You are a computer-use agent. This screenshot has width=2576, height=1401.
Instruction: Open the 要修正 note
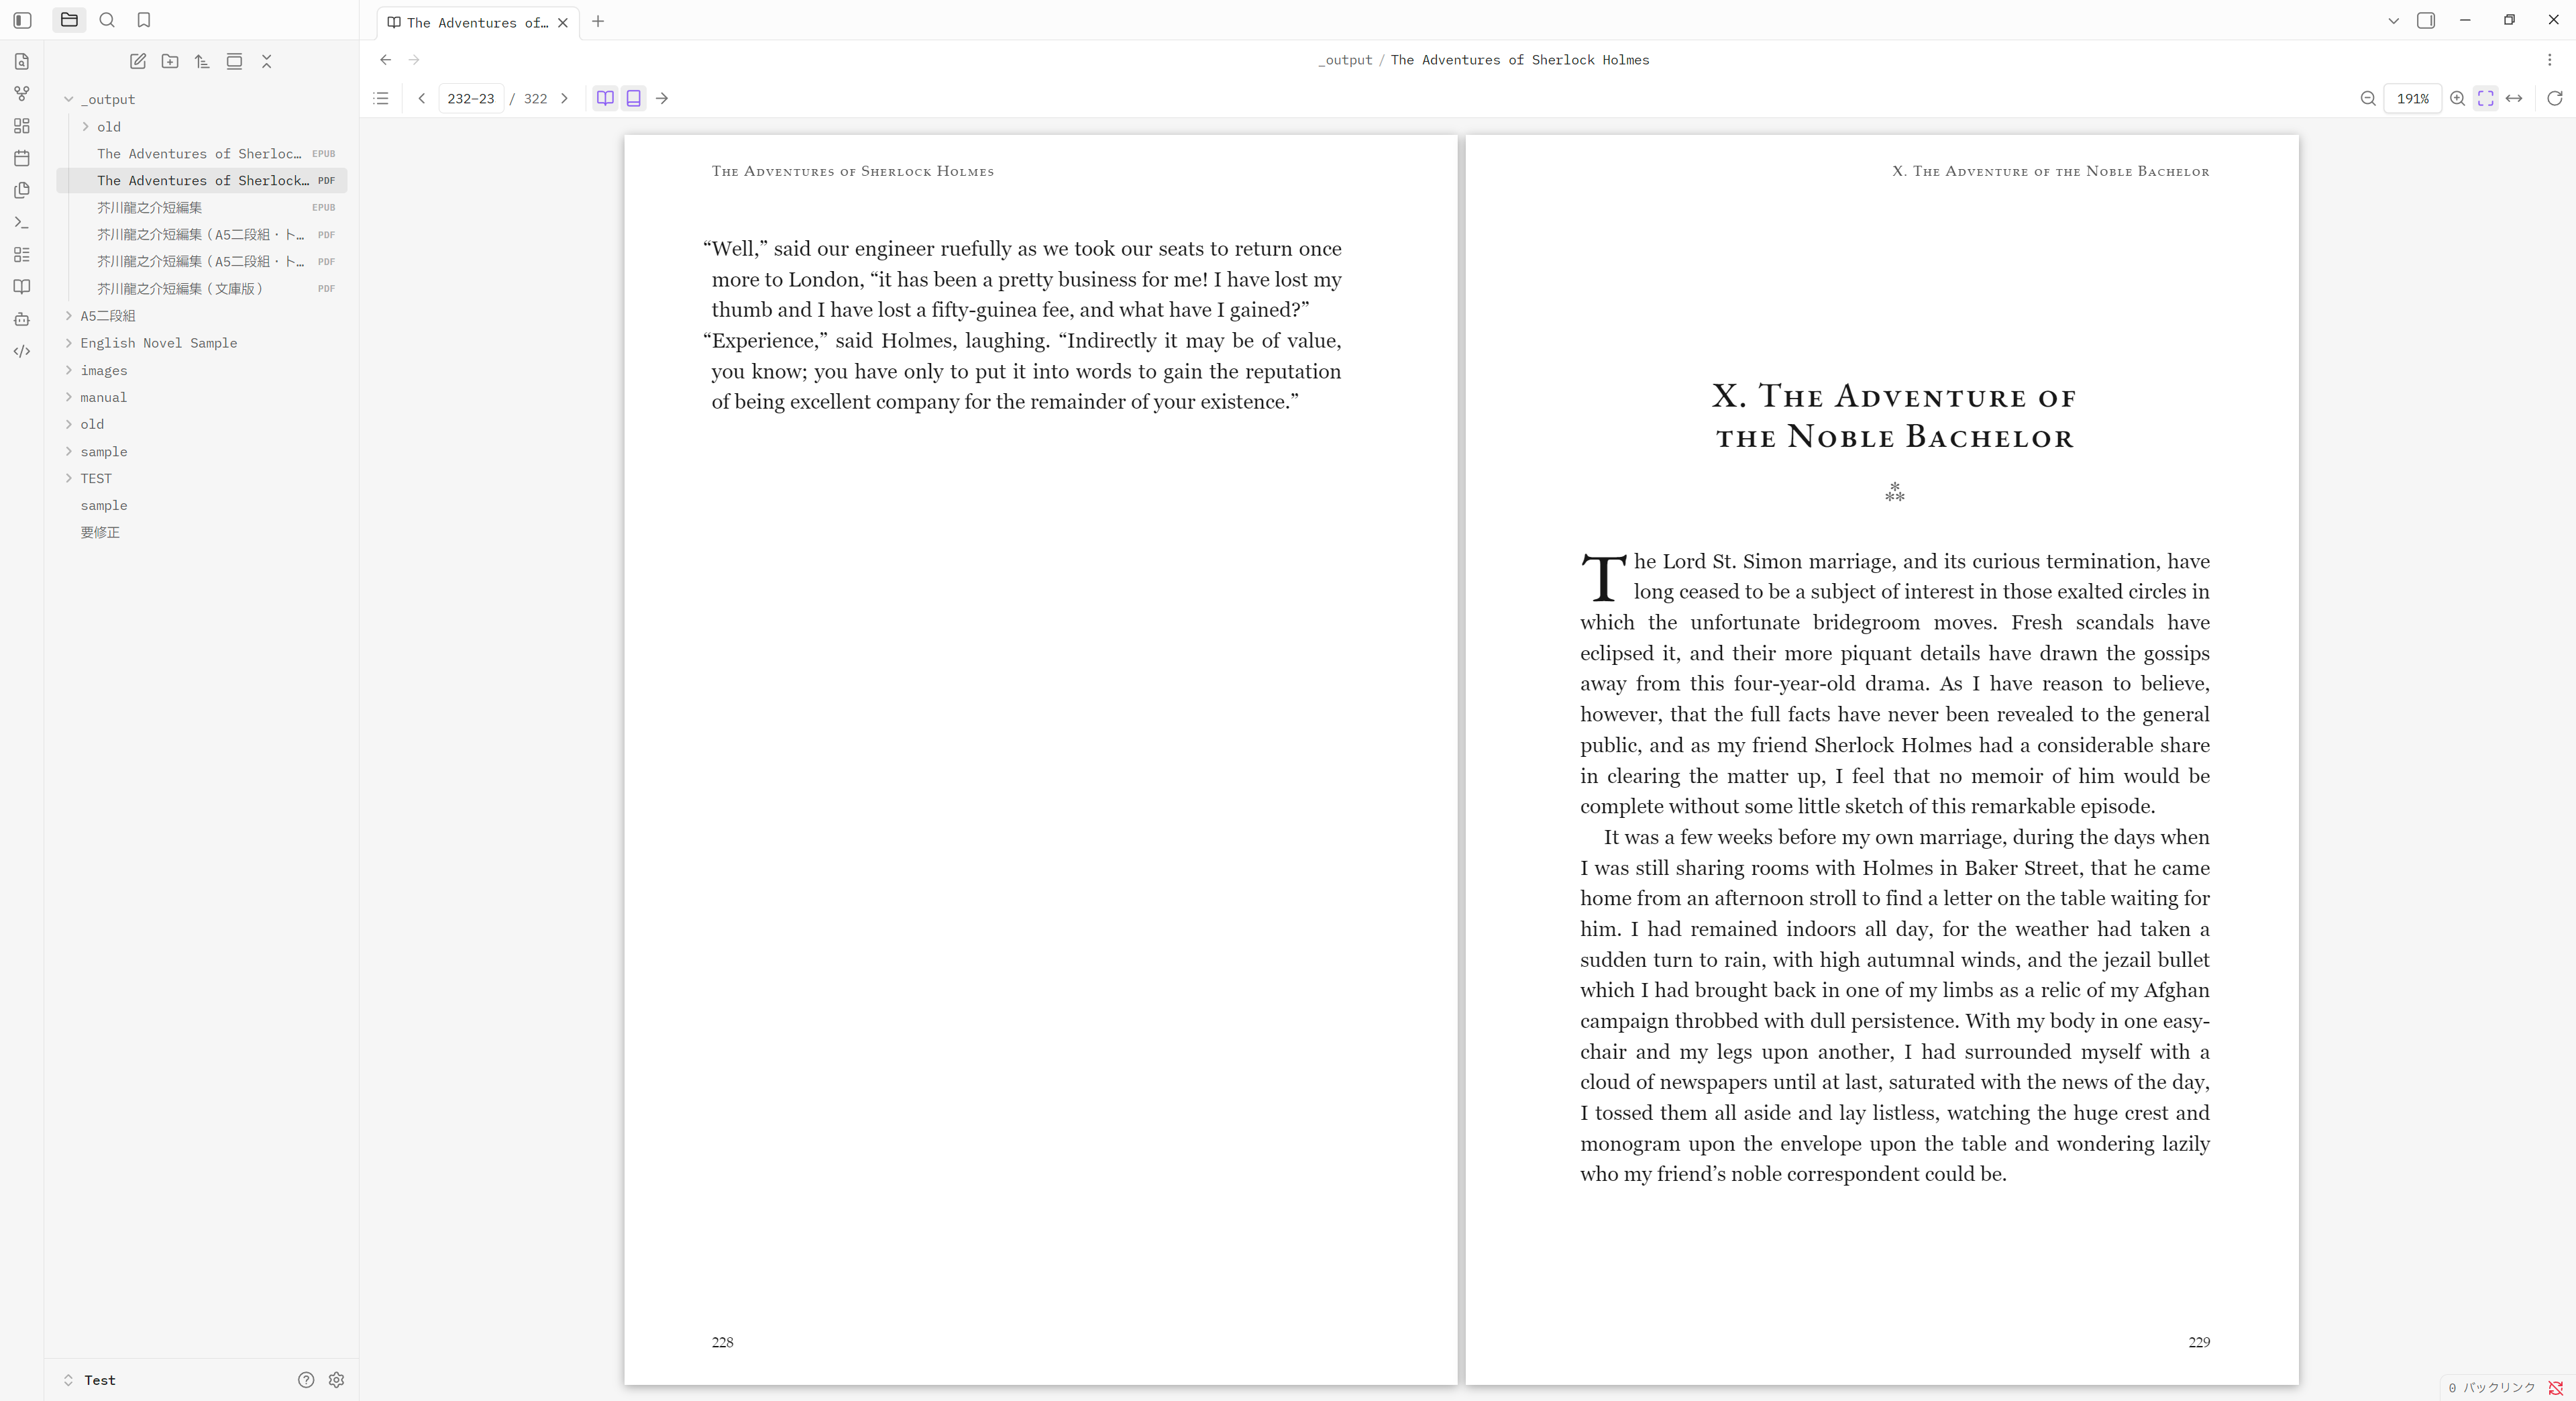tap(202, 532)
